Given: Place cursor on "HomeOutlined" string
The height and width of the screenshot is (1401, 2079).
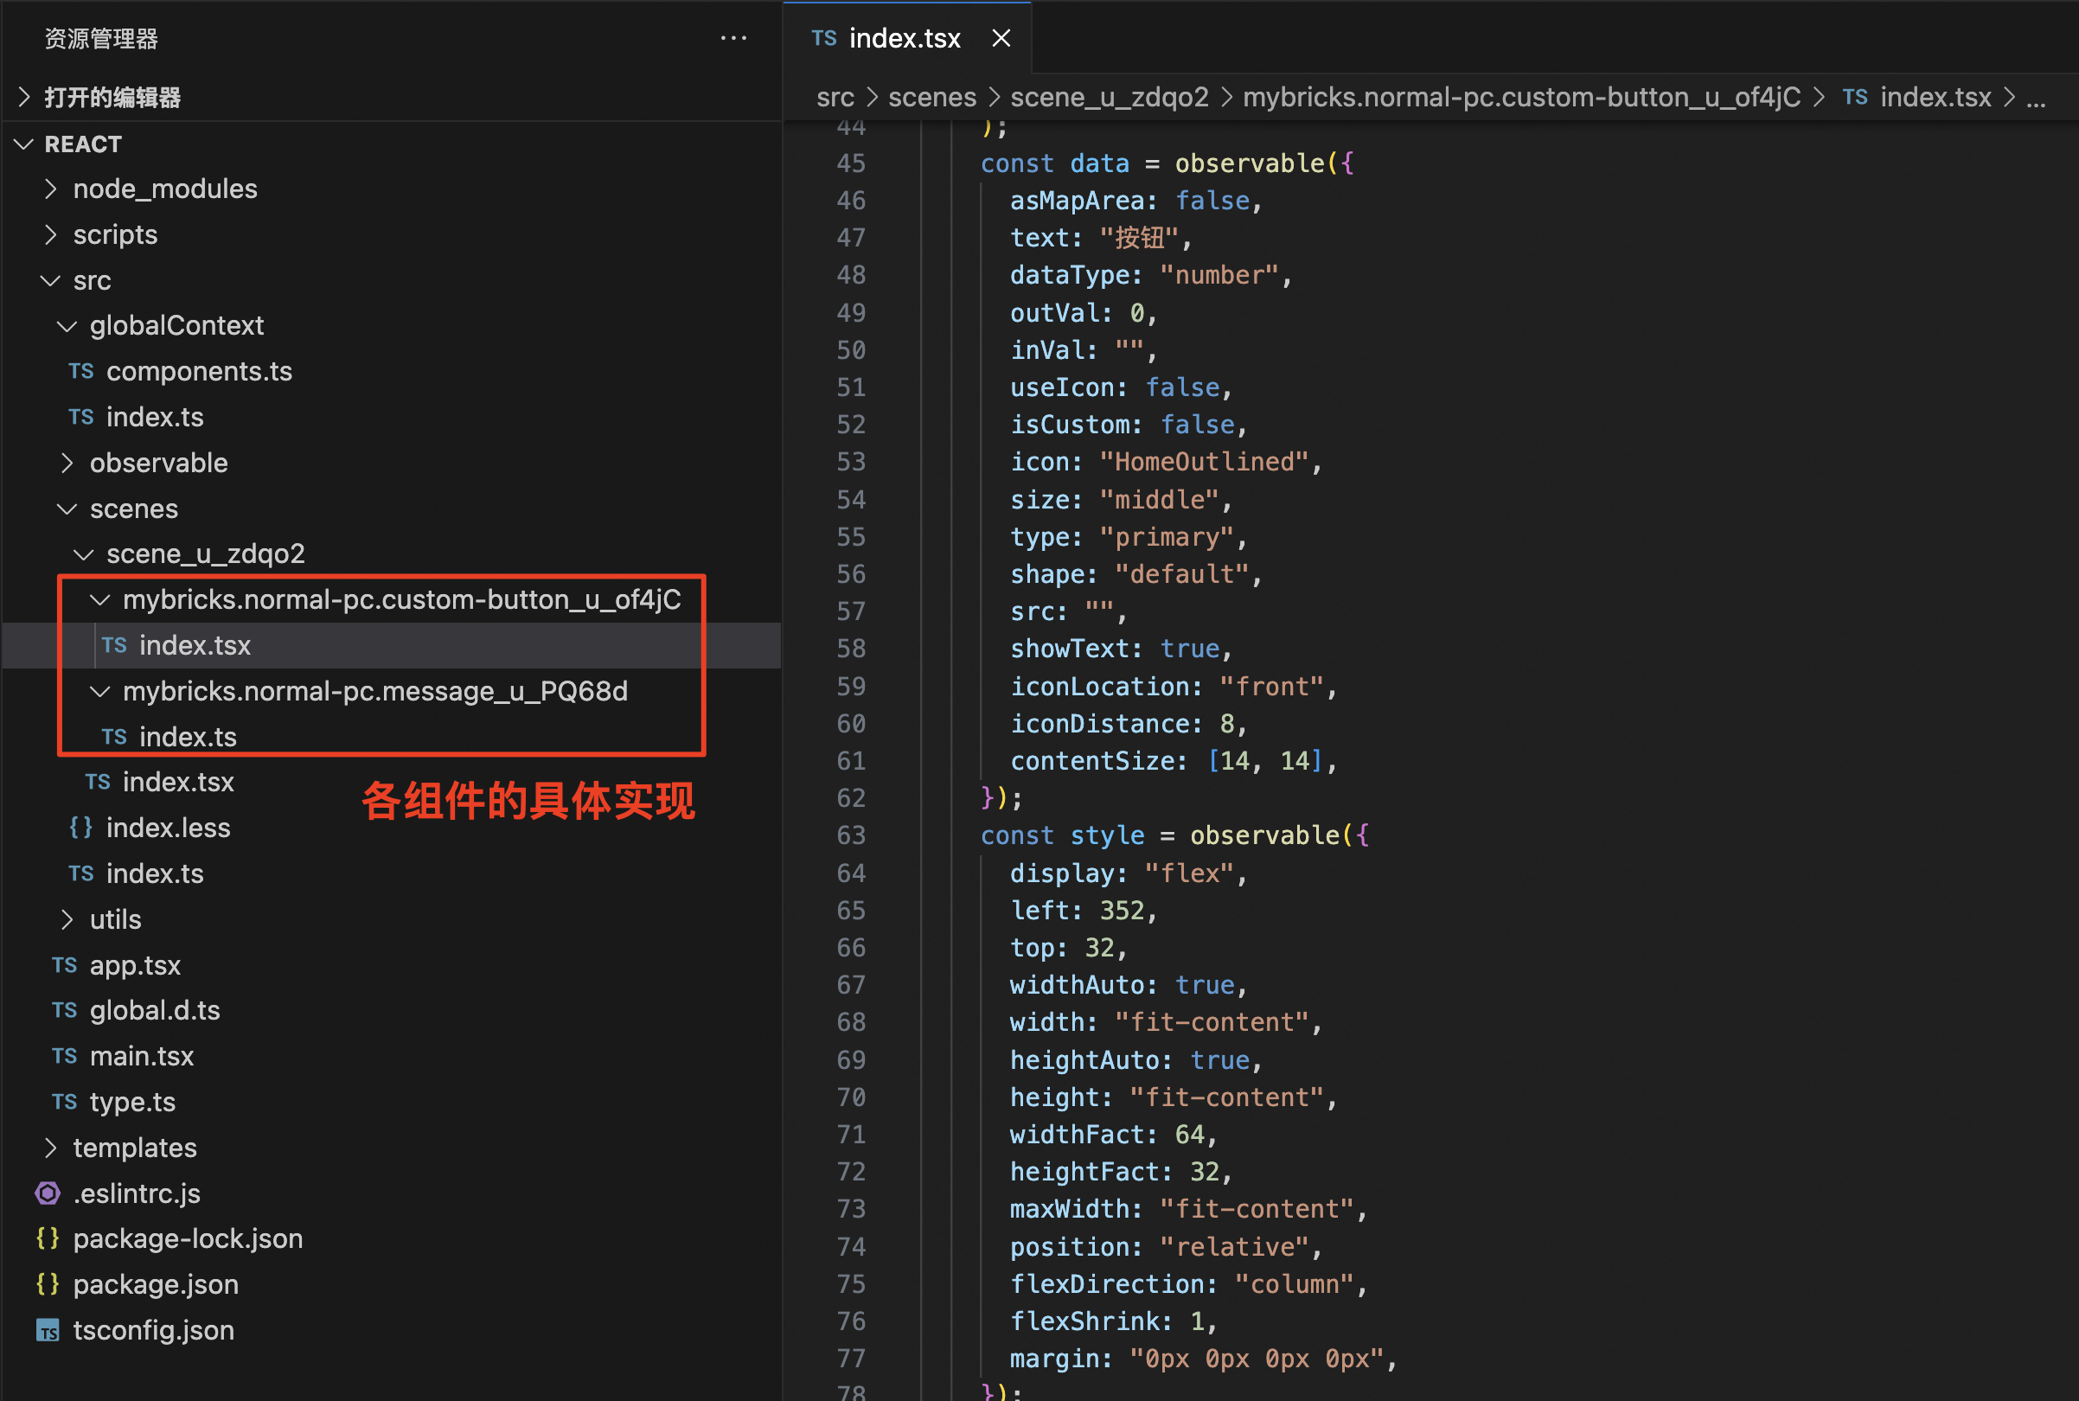Looking at the screenshot, I should [1204, 462].
